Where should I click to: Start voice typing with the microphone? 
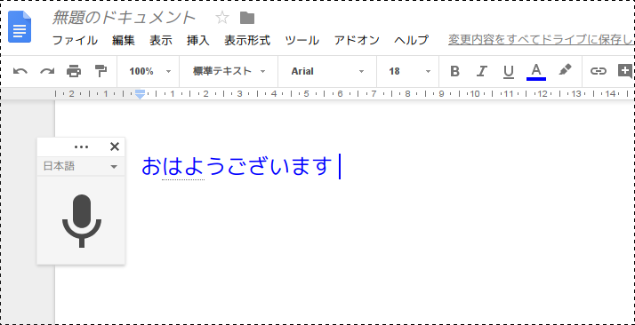pos(82,221)
